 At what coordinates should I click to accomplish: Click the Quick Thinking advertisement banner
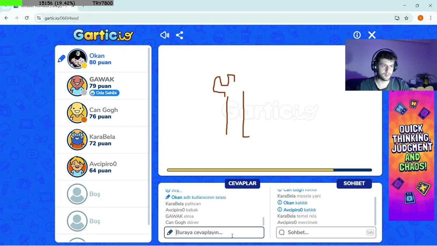click(412, 155)
